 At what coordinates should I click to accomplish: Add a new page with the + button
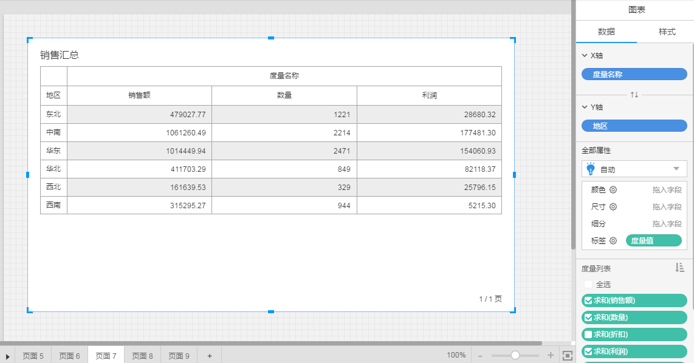(x=210, y=356)
